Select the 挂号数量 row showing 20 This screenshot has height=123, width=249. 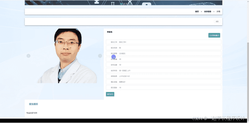coord(164,59)
